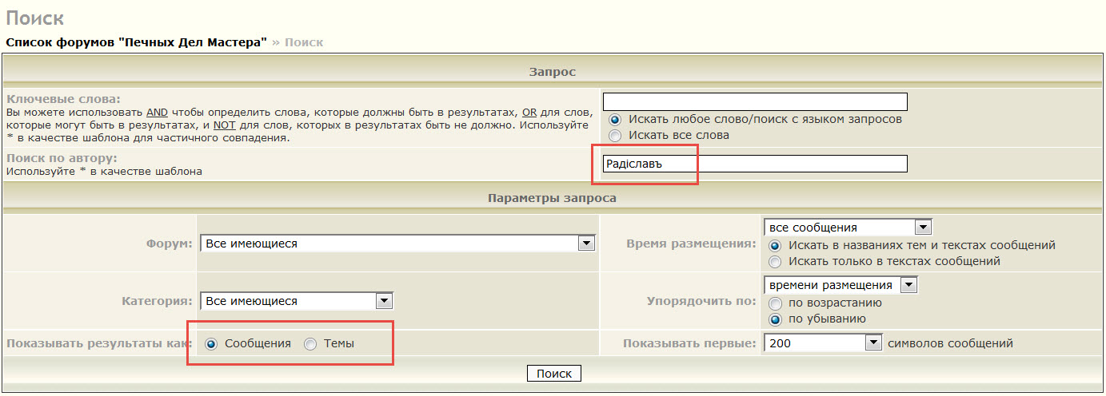Screen dimensions: 1106x396
Task: Click the keywords text input field
Action: pyautogui.click(x=755, y=101)
